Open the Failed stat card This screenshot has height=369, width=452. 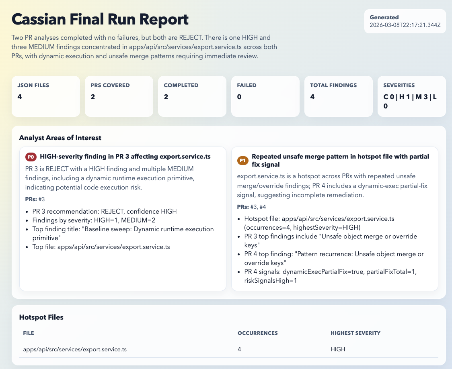[x=265, y=96]
